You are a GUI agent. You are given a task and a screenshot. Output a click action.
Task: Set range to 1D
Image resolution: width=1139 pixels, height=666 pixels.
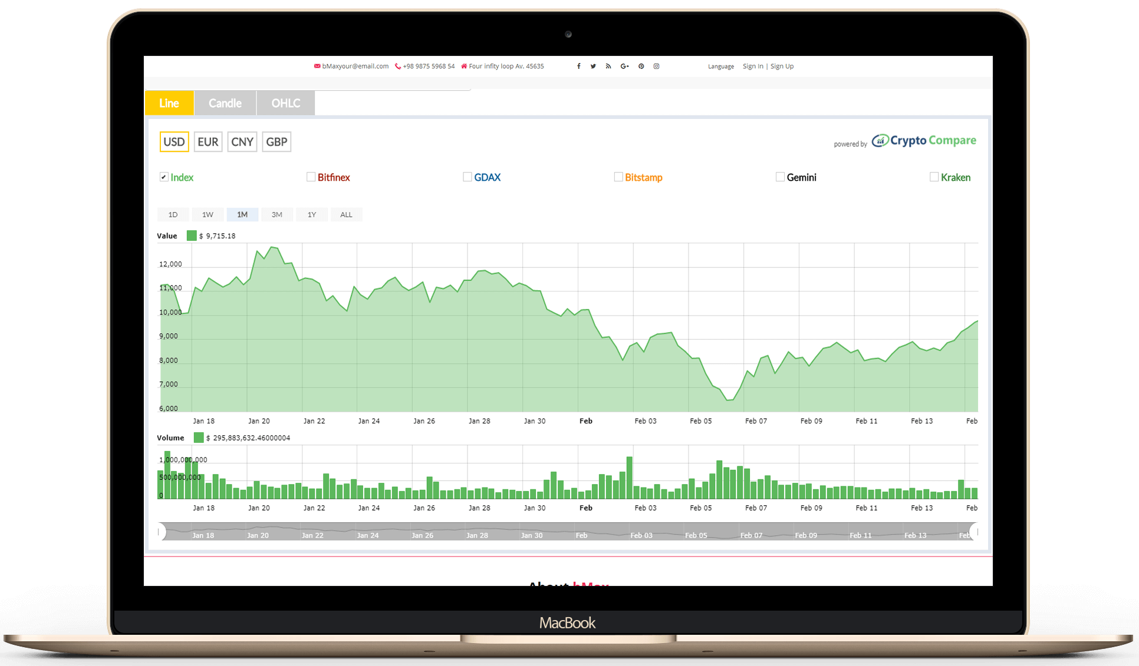(173, 215)
